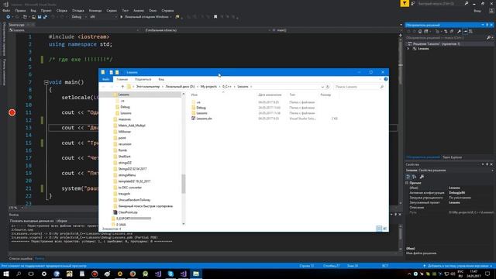
Task: Click the magnifier icon in Solution Explorer search
Action: (x=489, y=38)
